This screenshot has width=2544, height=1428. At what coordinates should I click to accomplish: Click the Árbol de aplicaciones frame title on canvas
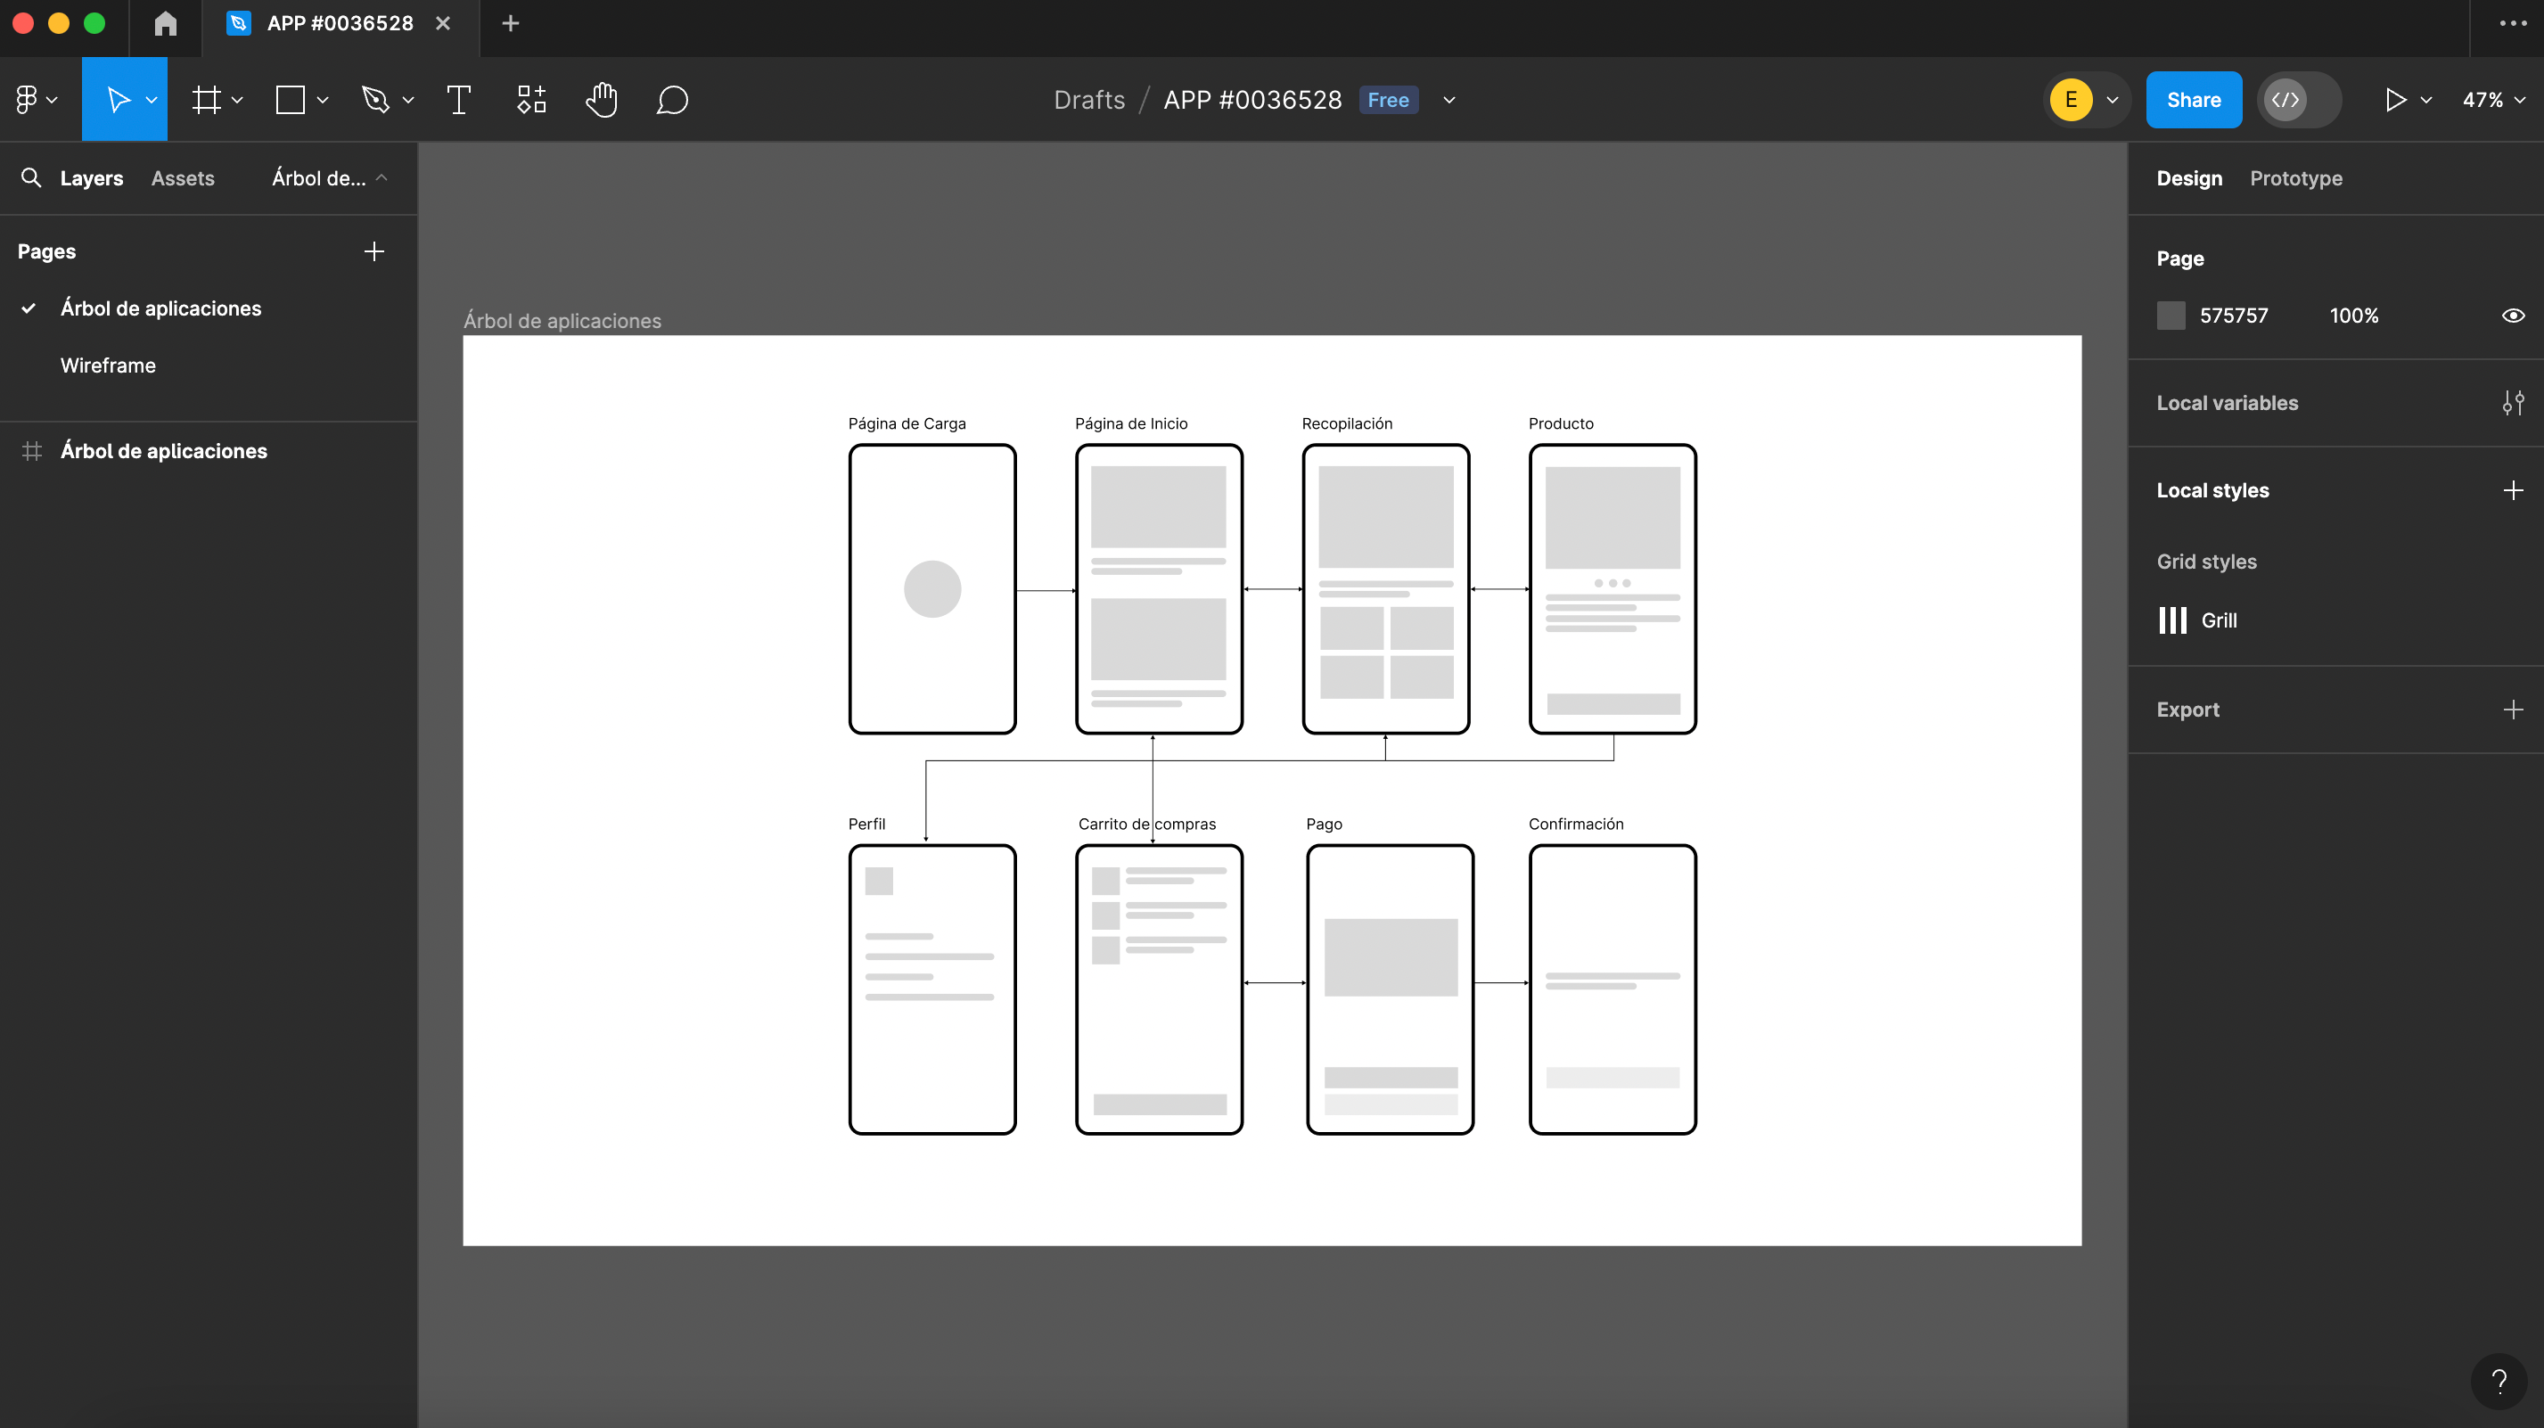(x=562, y=321)
